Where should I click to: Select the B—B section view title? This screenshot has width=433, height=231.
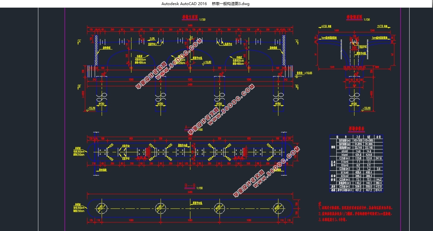coord(190,186)
